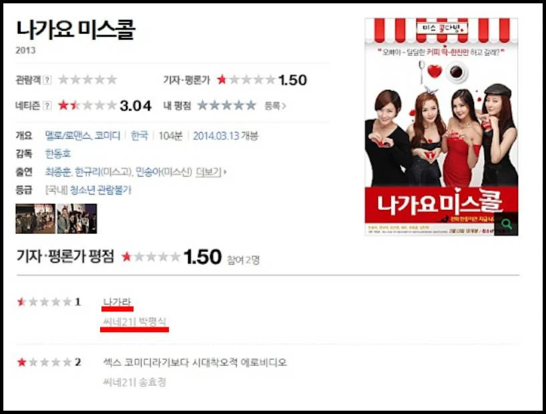Open the 멜로/로맨스 genre link

(68, 136)
